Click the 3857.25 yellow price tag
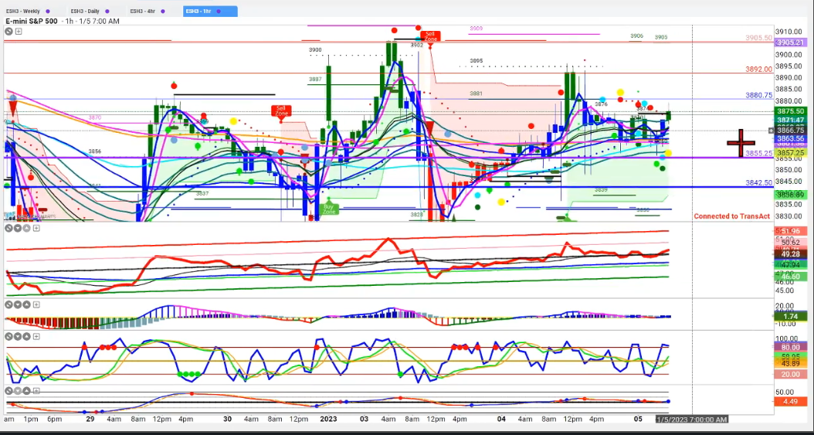The image size is (814, 435). tap(790, 153)
